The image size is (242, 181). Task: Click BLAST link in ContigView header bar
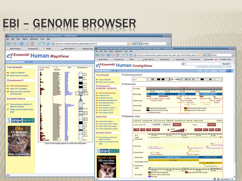[206, 71]
